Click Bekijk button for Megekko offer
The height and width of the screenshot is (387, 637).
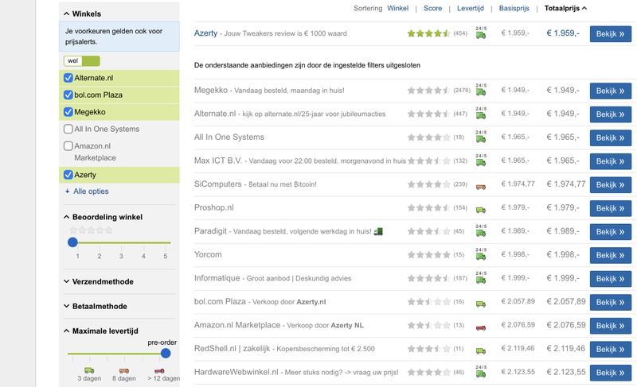[x=610, y=91]
